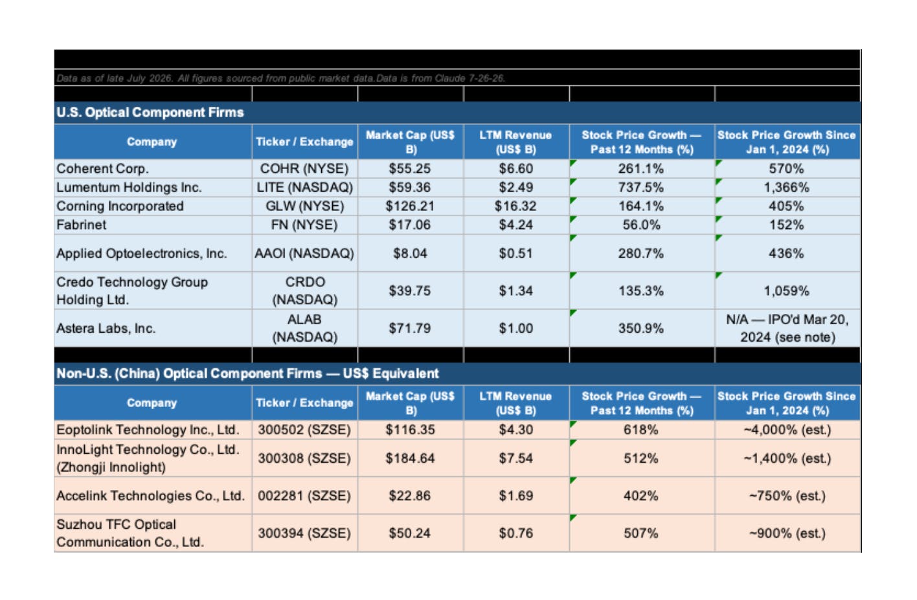The width and height of the screenshot is (917, 600).
Task: Select the 'Suzhou TFC Optical Communication' cell
Action: [x=153, y=534]
